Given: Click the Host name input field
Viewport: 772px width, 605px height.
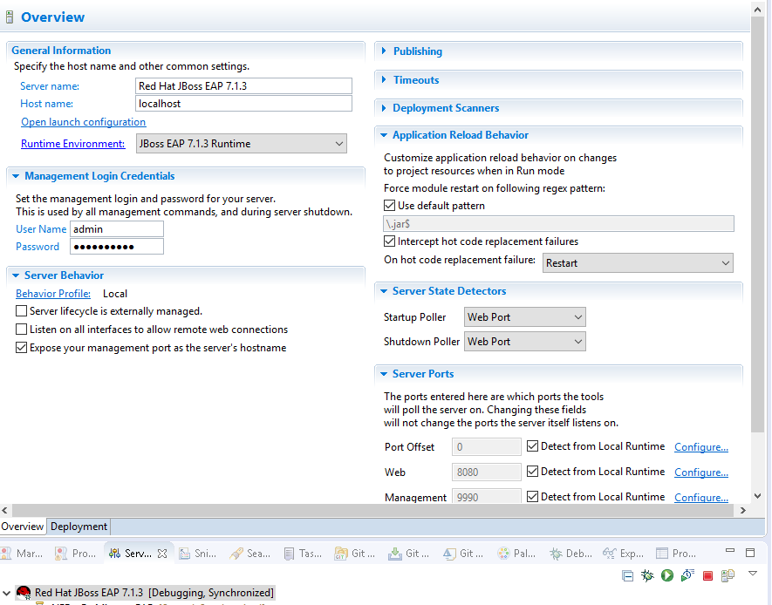Looking at the screenshot, I should tap(243, 103).
